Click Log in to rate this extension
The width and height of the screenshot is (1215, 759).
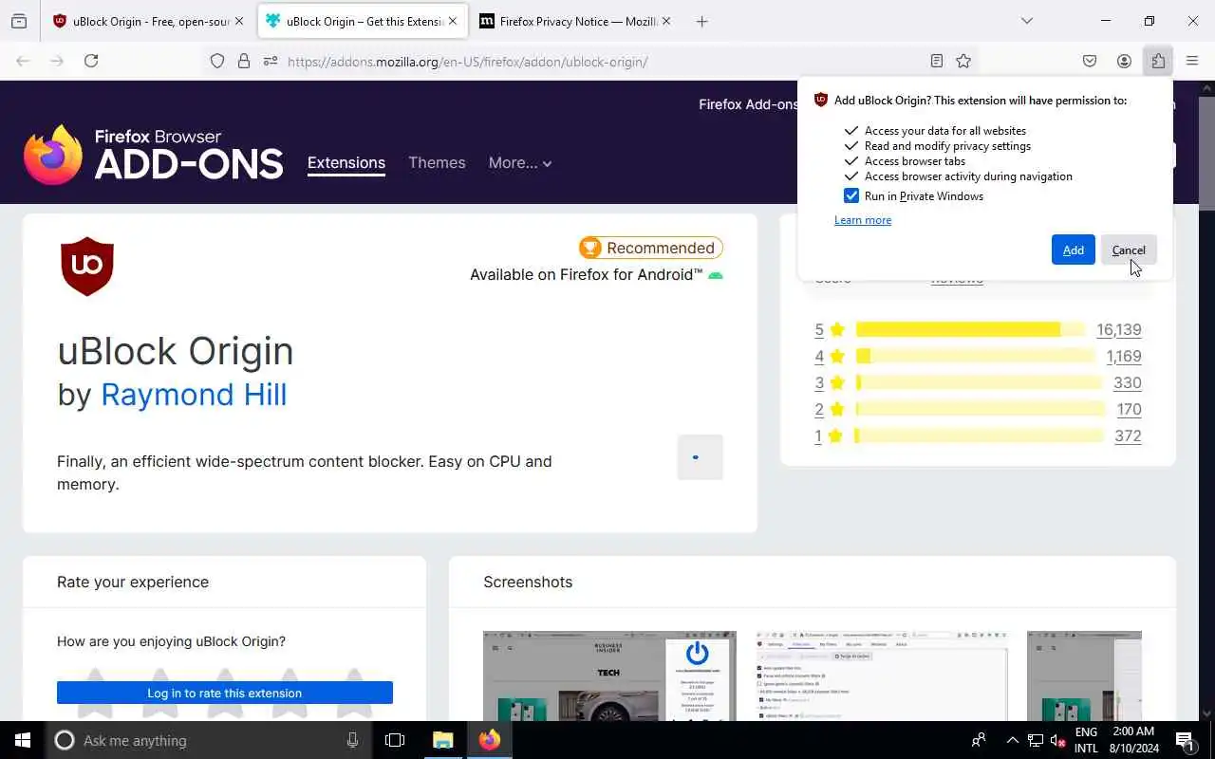click(x=225, y=693)
